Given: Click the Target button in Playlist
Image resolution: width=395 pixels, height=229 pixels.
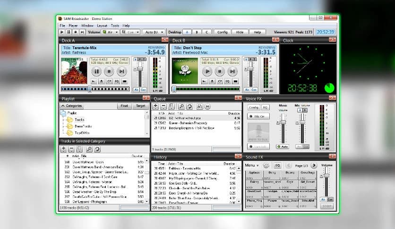Looking at the screenshot, I should (141, 106).
